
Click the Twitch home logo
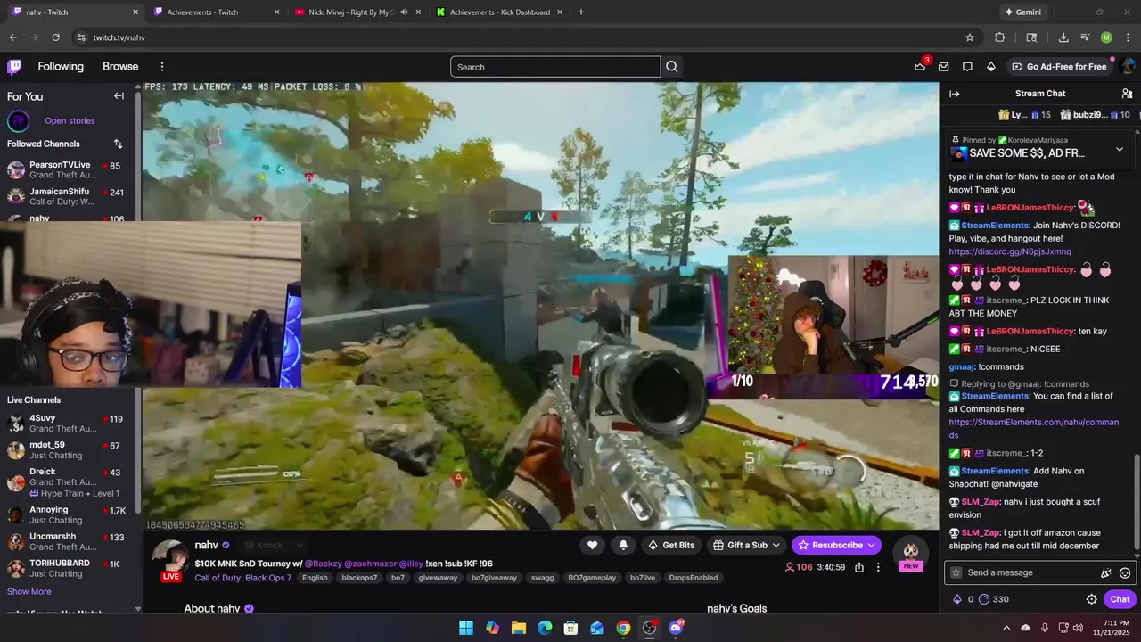click(x=14, y=67)
